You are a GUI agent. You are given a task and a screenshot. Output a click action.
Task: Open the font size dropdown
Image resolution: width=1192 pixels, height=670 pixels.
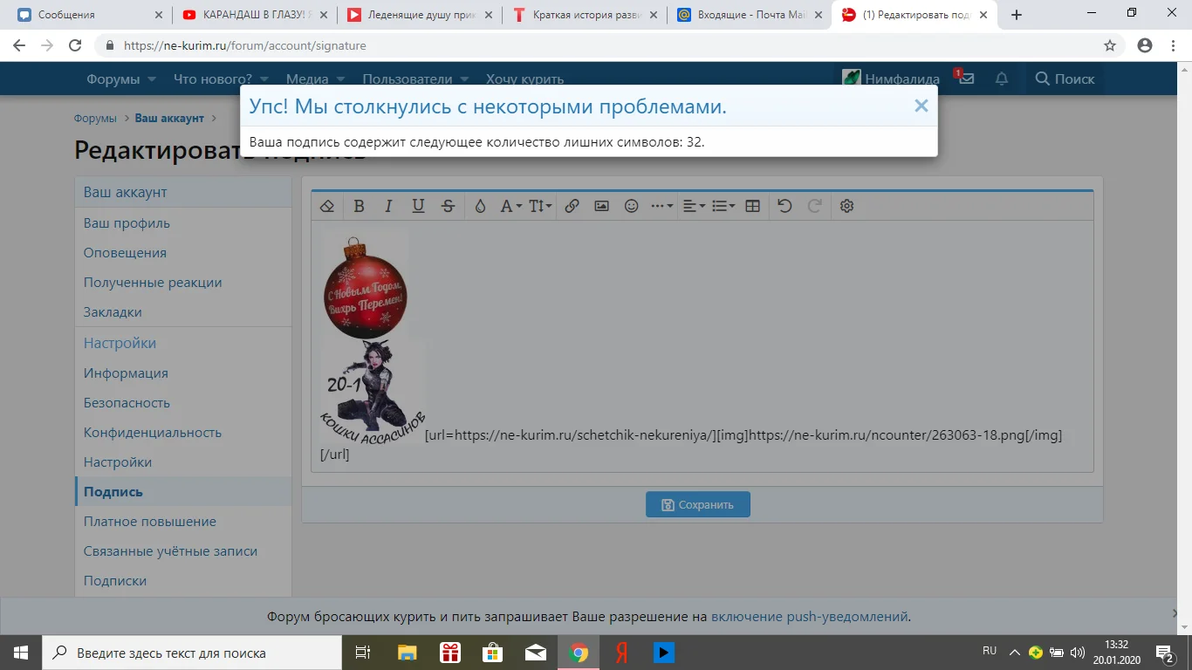pos(538,206)
